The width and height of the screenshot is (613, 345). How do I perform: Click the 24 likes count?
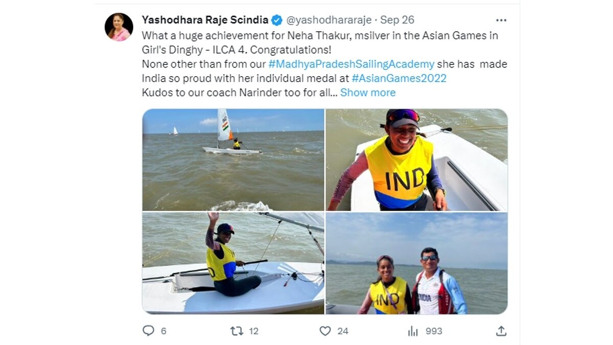[343, 331]
